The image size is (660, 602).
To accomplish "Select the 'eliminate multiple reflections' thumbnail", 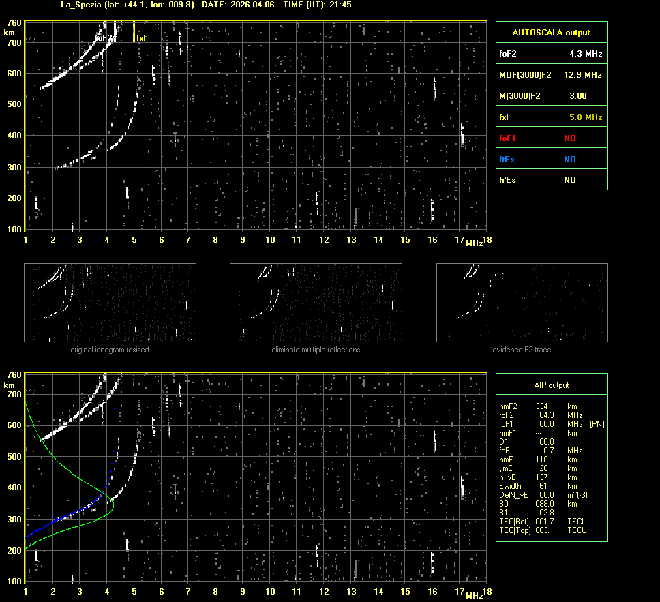I will click(x=316, y=302).
